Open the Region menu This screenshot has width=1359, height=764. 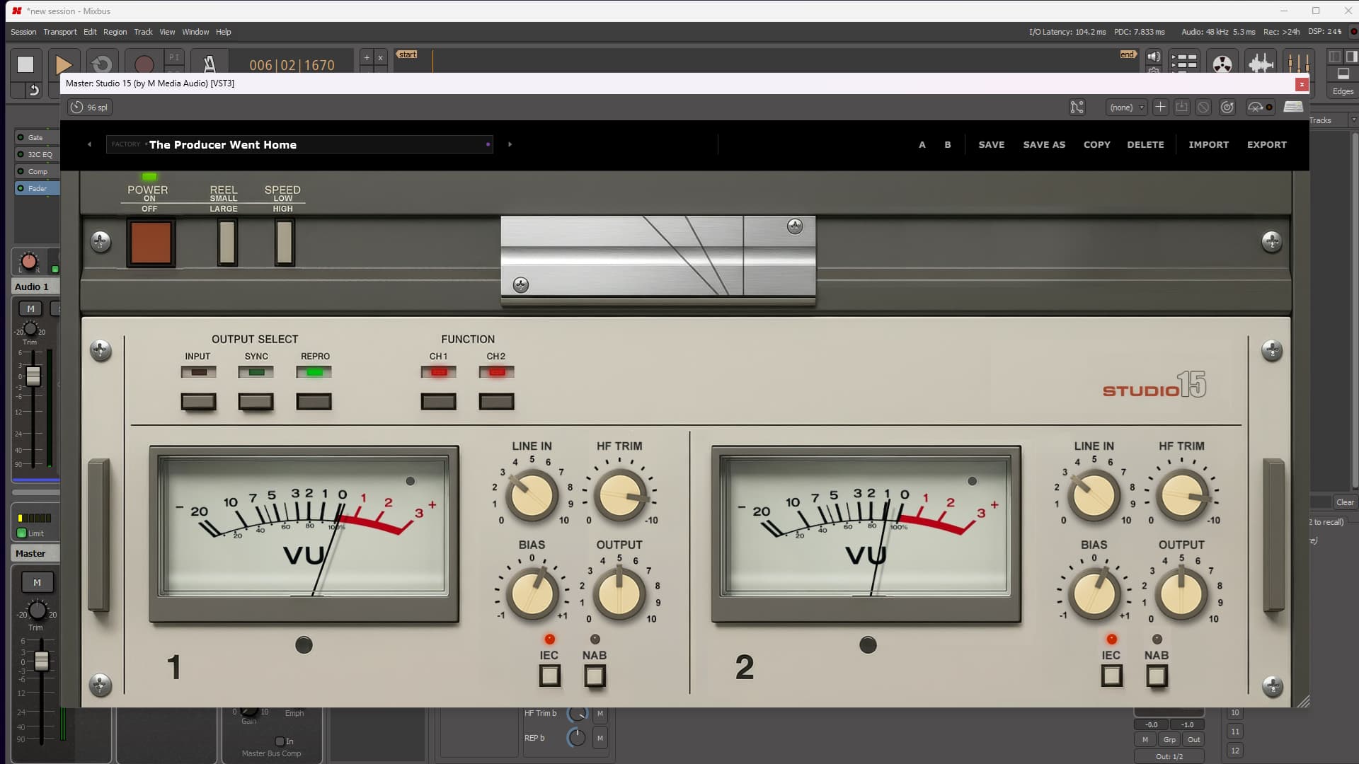pyautogui.click(x=115, y=32)
